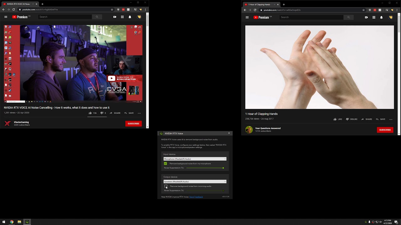
Task: Reload the page in left Chrome window
Action: click(13, 10)
